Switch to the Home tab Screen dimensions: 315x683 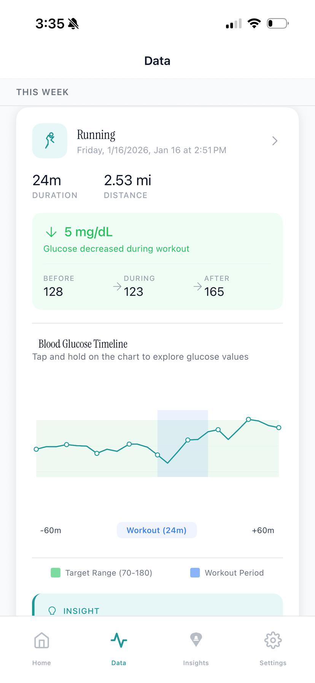click(x=41, y=647)
